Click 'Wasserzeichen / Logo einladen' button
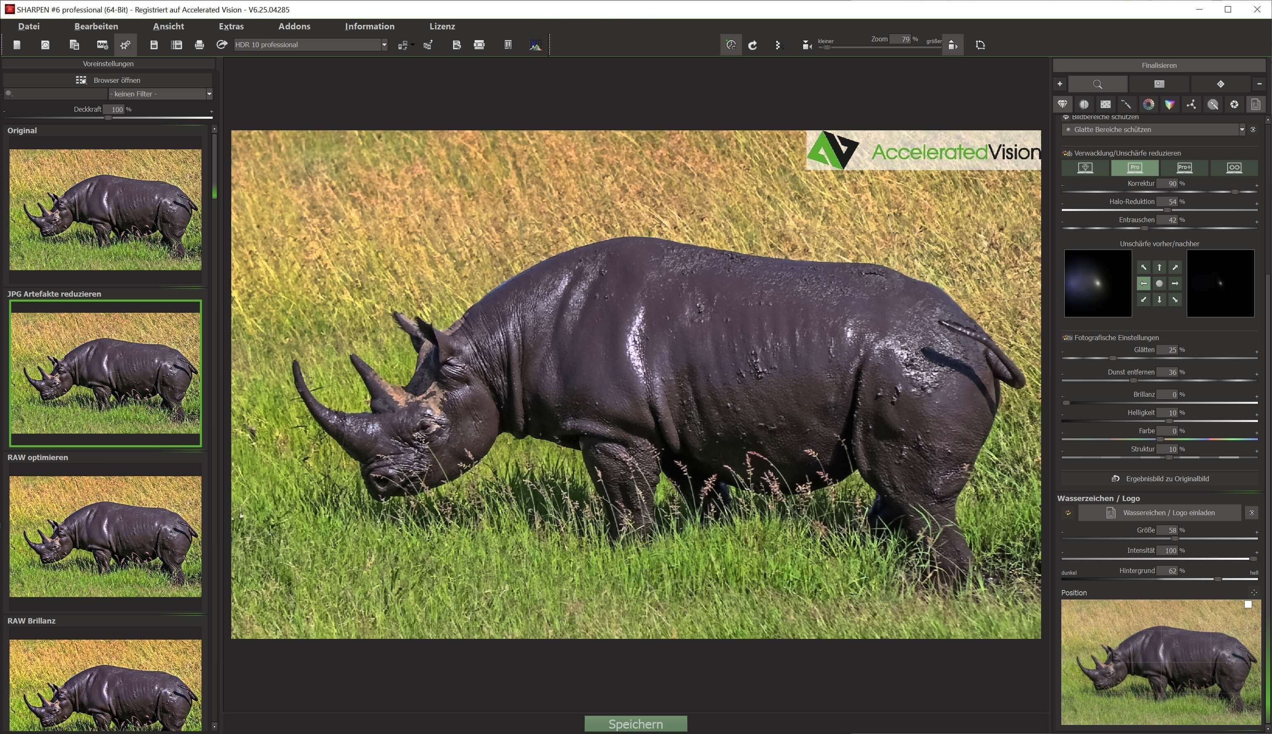This screenshot has height=734, width=1272. click(1159, 513)
